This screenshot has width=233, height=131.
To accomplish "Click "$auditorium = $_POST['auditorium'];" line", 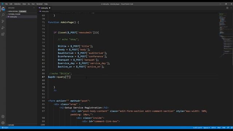I will [82, 53].
